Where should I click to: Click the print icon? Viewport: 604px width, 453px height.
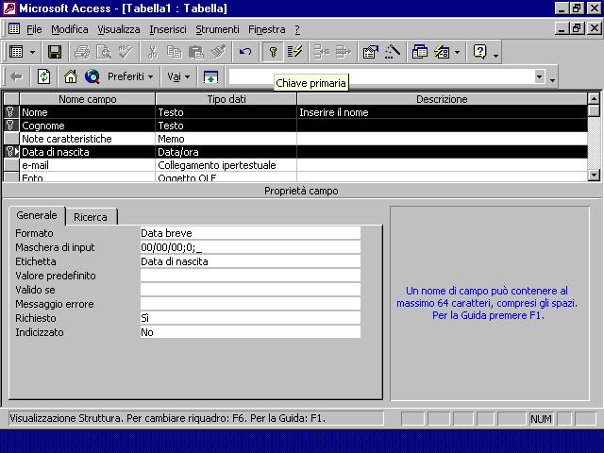click(82, 52)
